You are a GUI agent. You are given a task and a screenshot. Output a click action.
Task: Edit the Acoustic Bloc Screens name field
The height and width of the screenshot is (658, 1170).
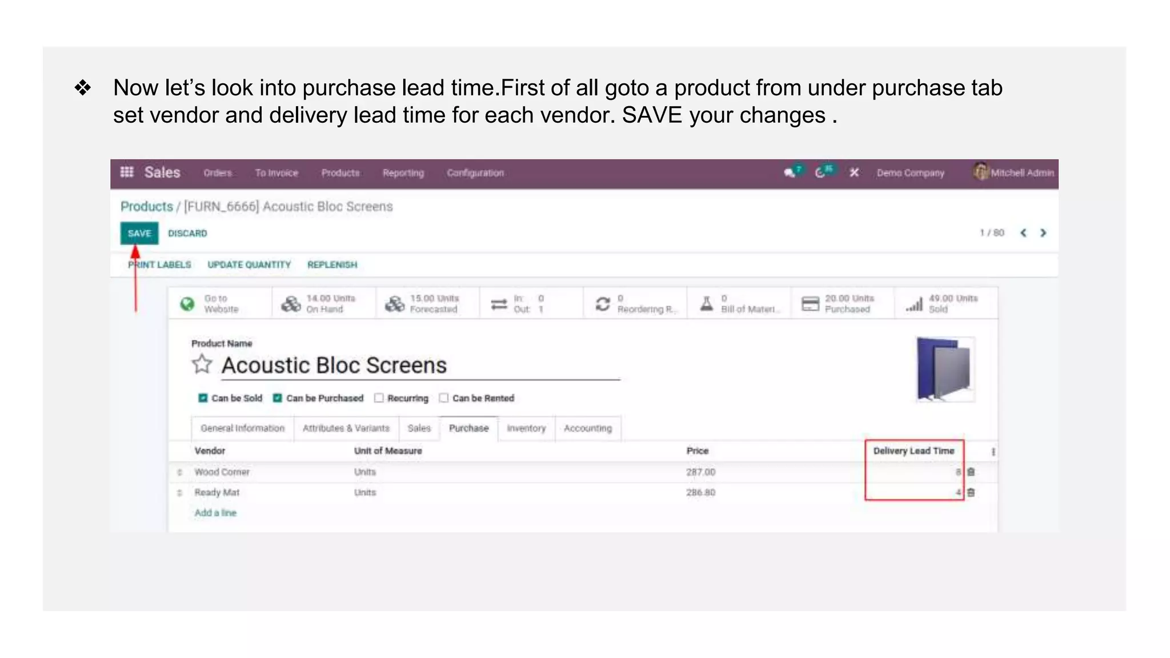(x=420, y=366)
